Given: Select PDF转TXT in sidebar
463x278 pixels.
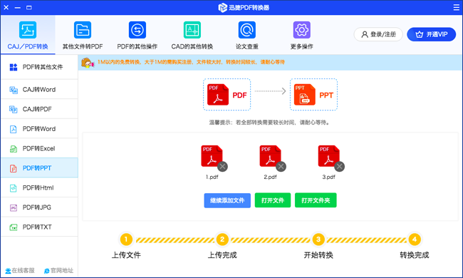Looking at the screenshot, I should pos(39,227).
